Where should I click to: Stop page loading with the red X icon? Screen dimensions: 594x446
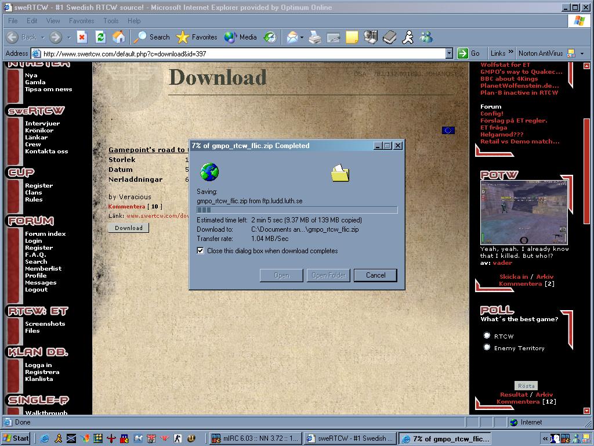[x=82, y=37]
